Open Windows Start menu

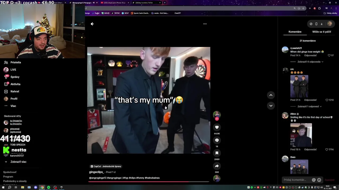pos(3,187)
